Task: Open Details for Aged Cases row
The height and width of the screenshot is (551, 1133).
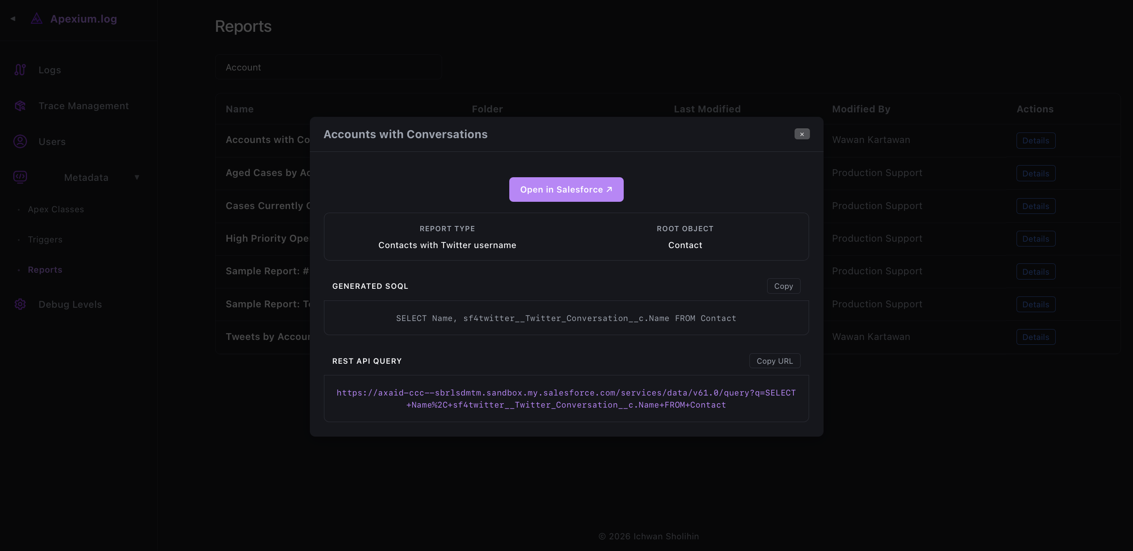Action: tap(1035, 173)
